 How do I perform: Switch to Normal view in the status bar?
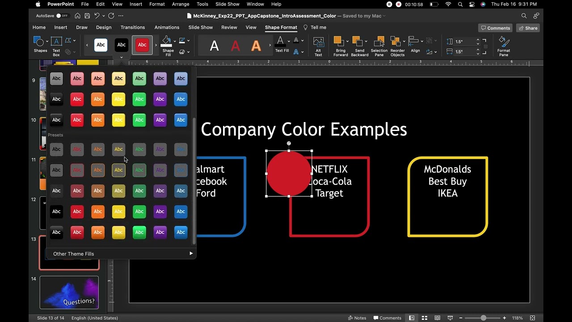click(412, 318)
